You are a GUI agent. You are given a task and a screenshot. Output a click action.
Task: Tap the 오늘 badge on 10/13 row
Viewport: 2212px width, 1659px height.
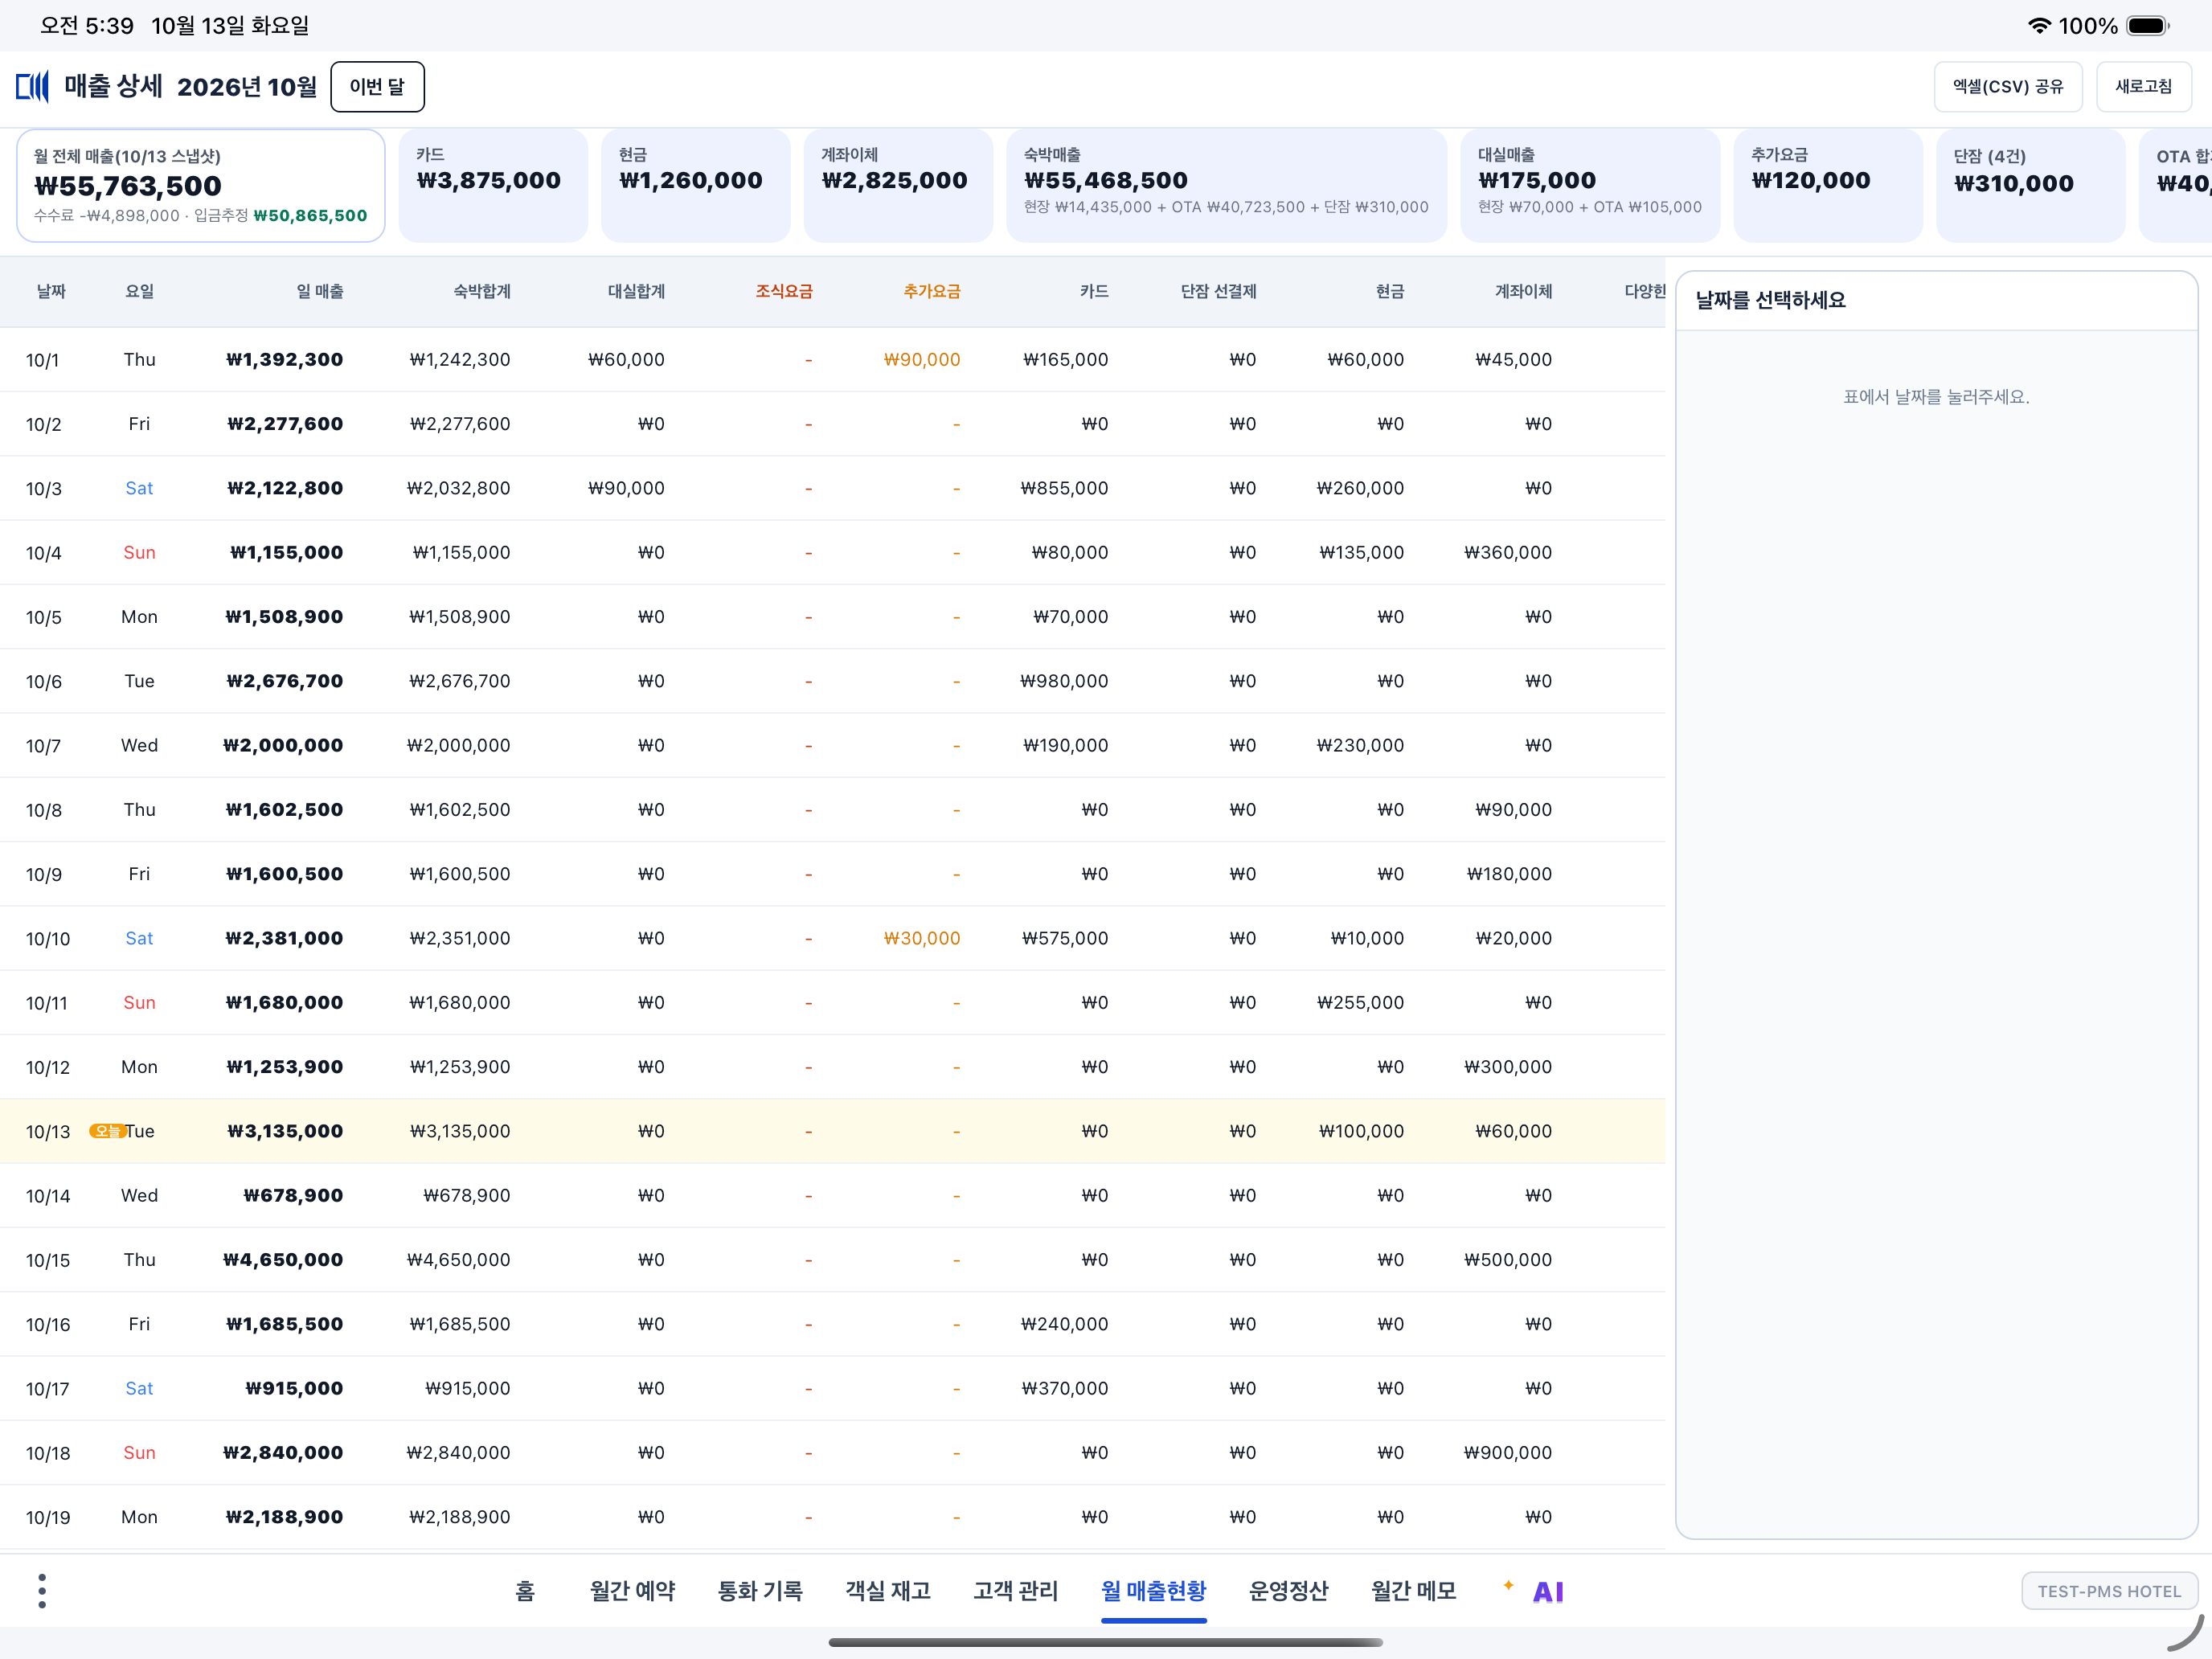[x=106, y=1131]
